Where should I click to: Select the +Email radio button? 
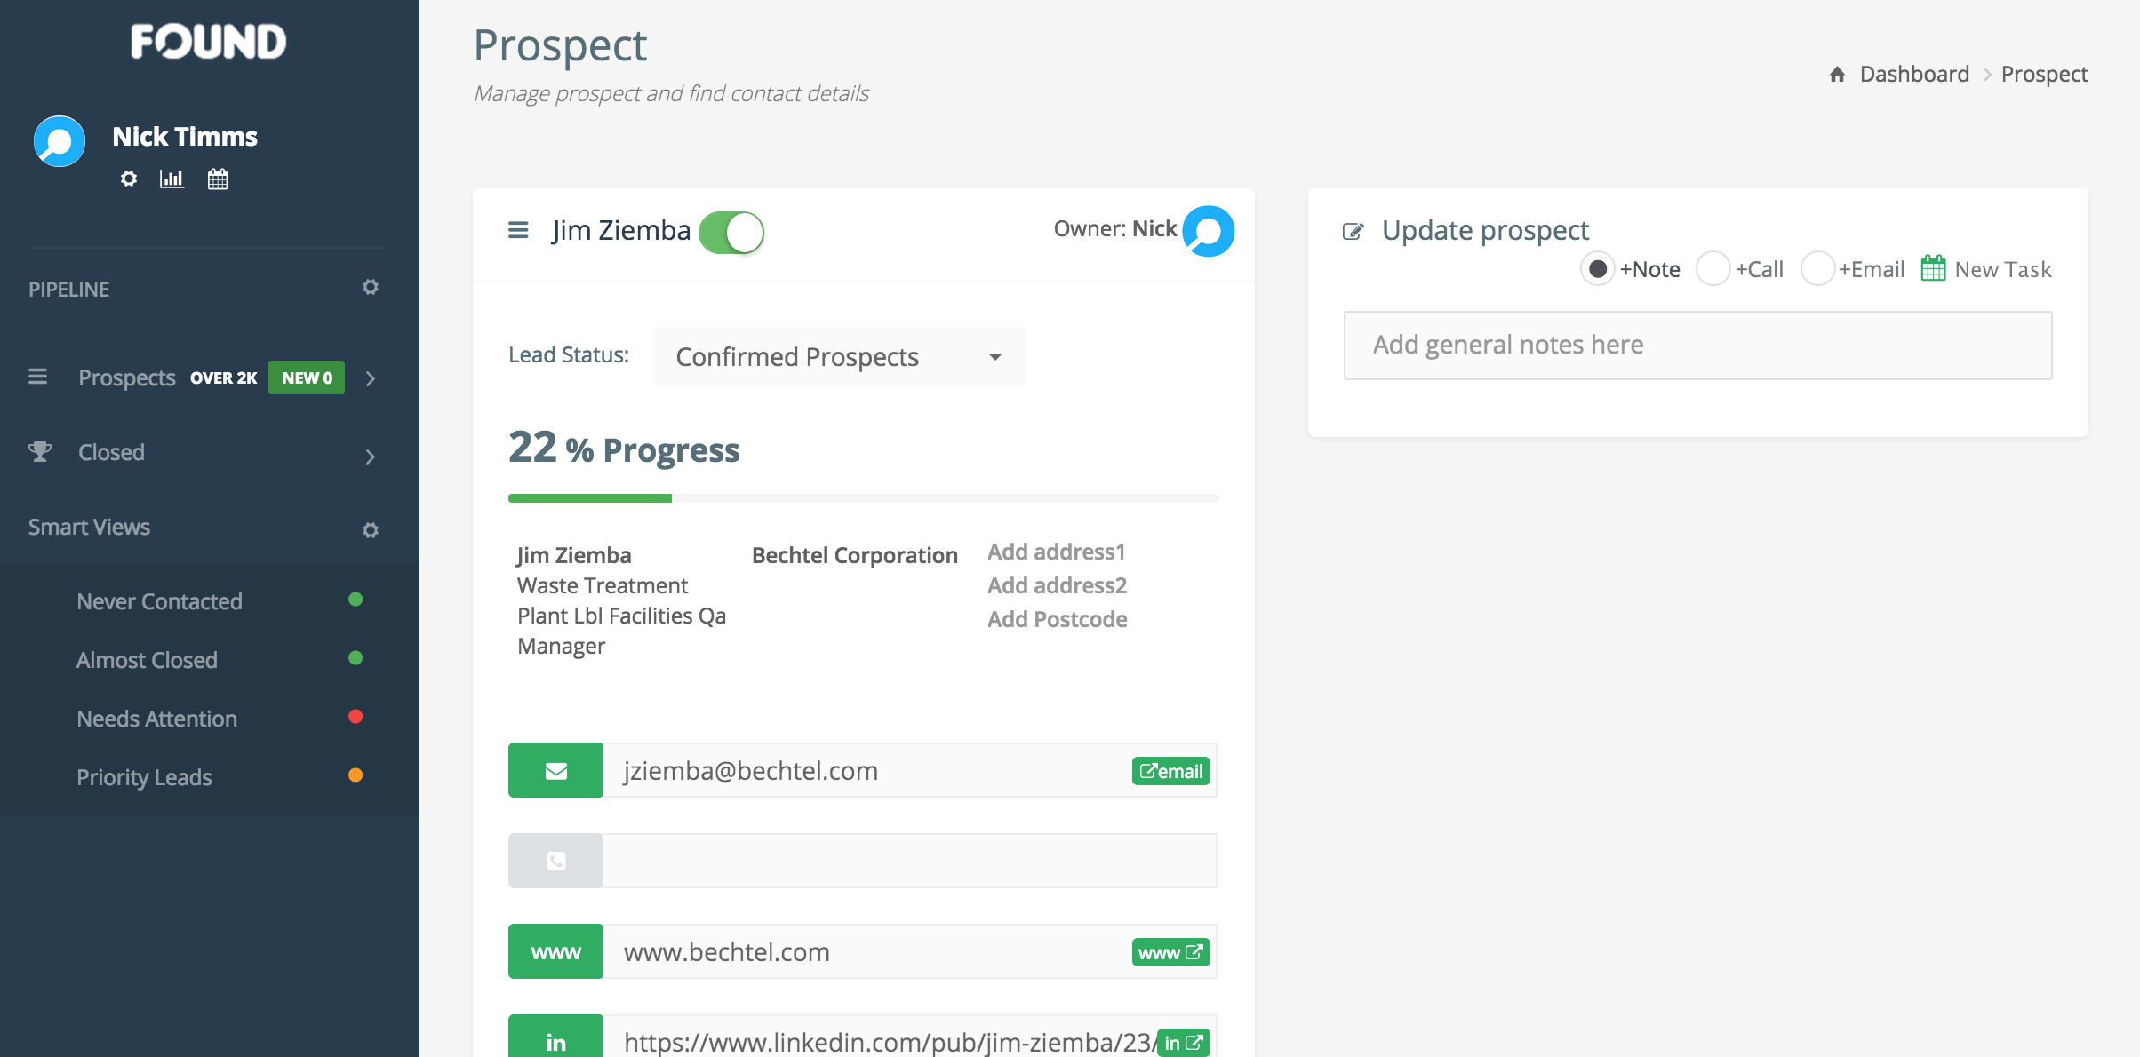[x=1817, y=268]
